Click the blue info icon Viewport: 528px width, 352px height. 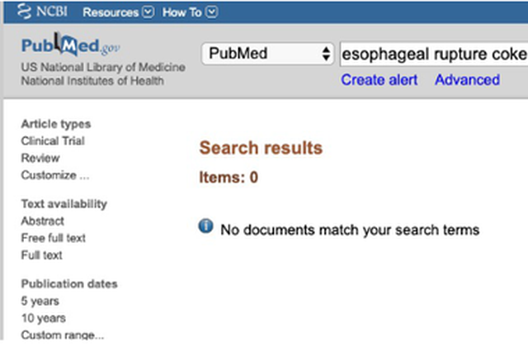(x=206, y=226)
